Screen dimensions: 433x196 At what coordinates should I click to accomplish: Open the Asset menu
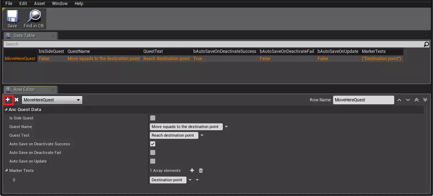(x=40, y=4)
